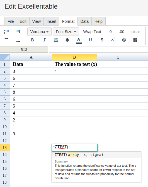Open the File menu tab
This screenshot has height=187, width=148.
[x=11, y=21]
